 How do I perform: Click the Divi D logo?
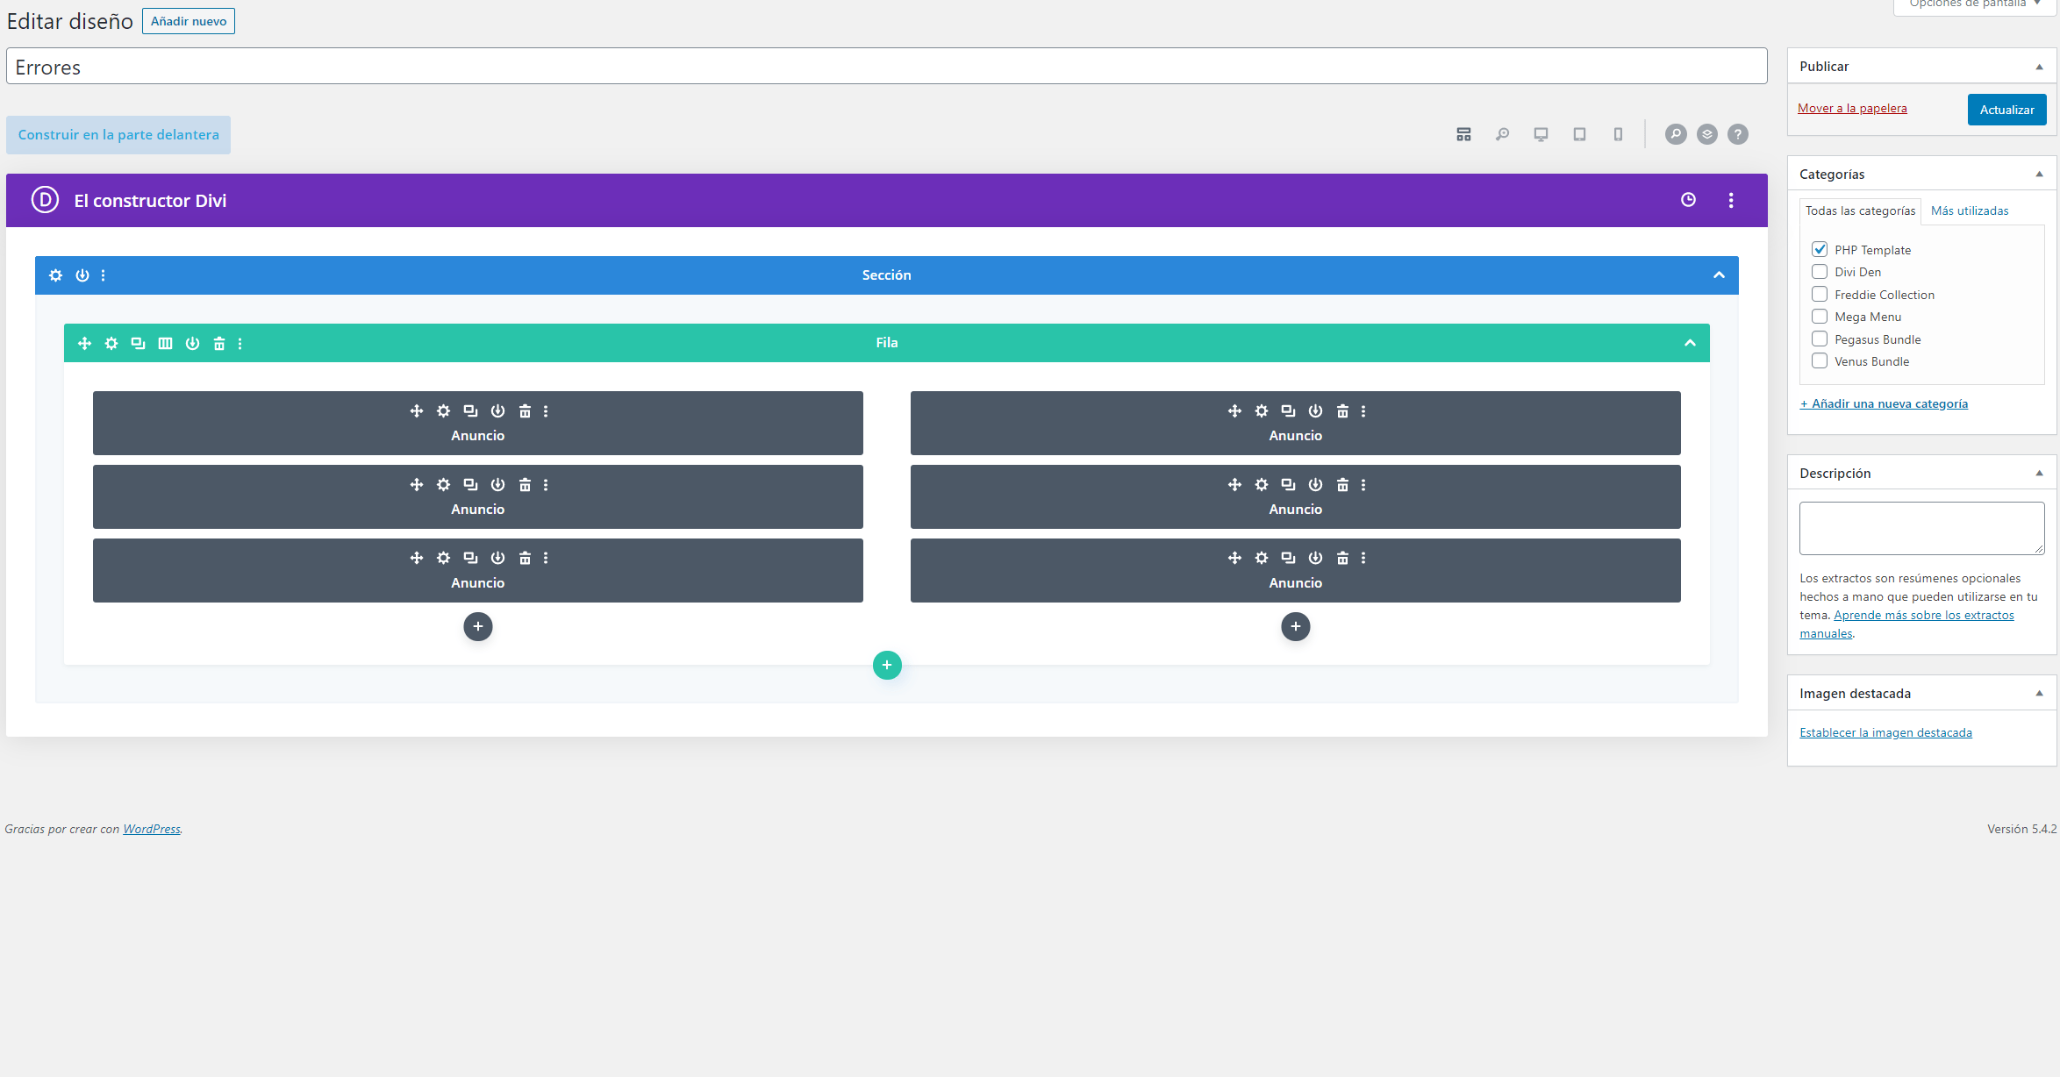click(45, 200)
